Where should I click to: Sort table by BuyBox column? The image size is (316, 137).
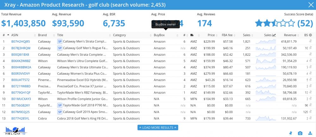(x=159, y=35)
